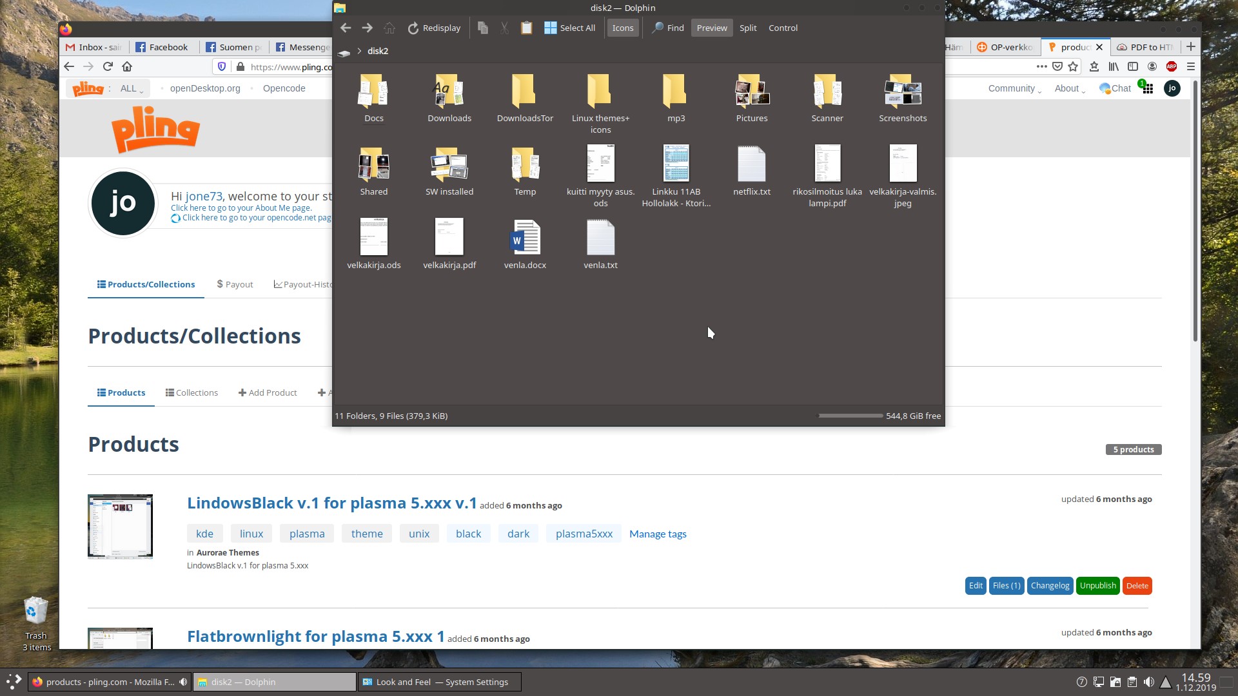Bookmark this page with the star icon
The height and width of the screenshot is (696, 1238).
(1073, 66)
